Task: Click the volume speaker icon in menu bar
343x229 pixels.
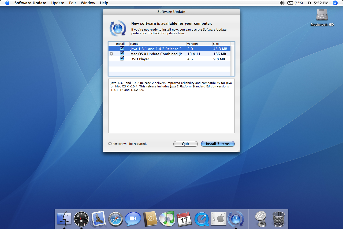Action: (282, 3)
